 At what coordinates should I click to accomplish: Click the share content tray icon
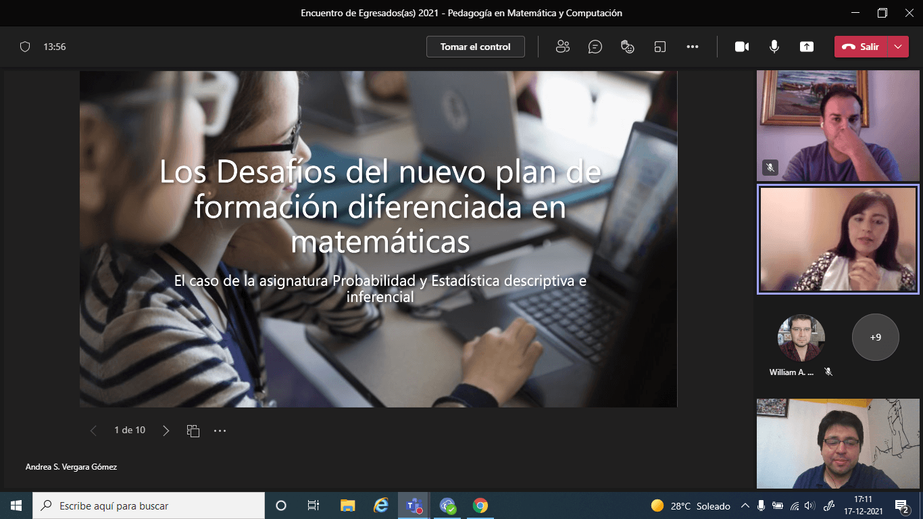click(806, 47)
